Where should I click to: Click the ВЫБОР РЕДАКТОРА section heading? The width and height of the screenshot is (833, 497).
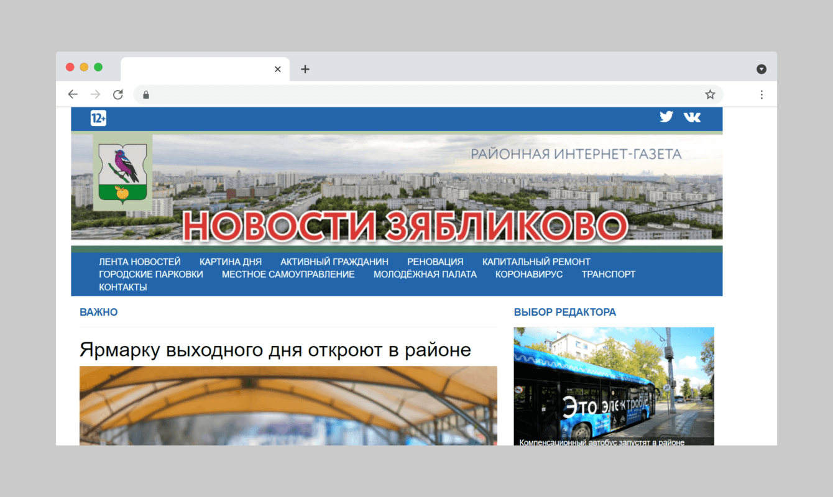pos(564,312)
